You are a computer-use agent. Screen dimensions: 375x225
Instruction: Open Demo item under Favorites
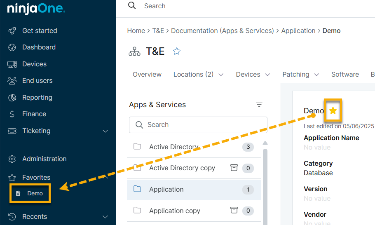click(x=35, y=194)
